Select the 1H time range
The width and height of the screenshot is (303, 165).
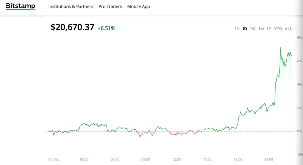pyautogui.click(x=237, y=29)
